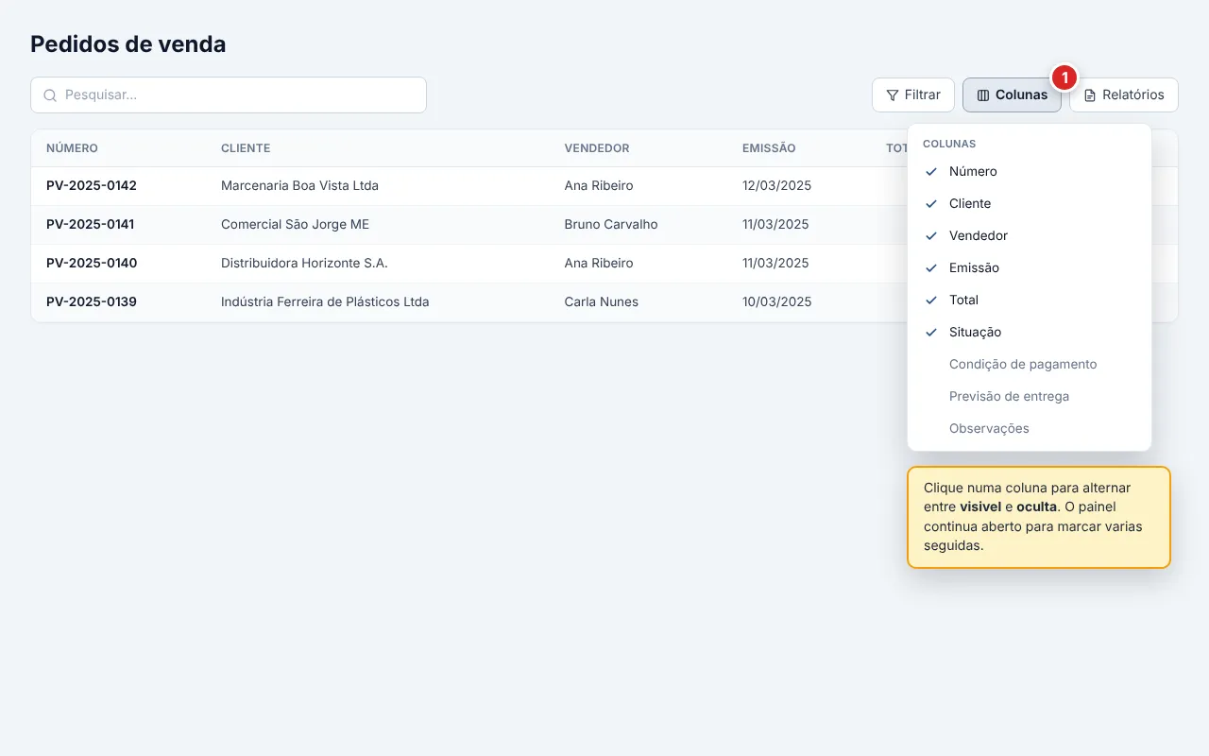Toggle the Vendedor column visibility

1030,236
